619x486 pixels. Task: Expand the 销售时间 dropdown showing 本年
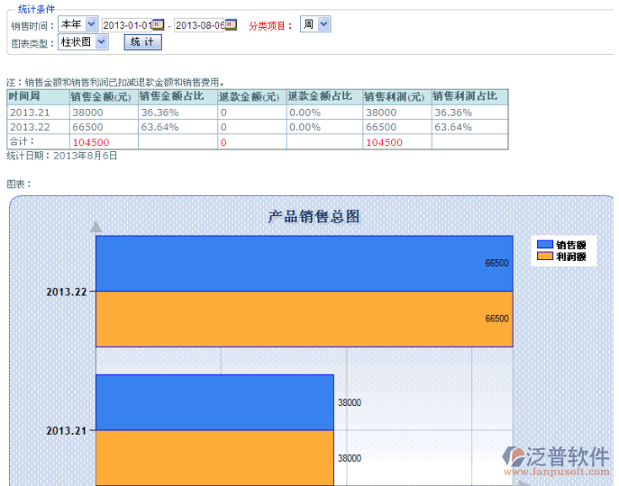(77, 24)
